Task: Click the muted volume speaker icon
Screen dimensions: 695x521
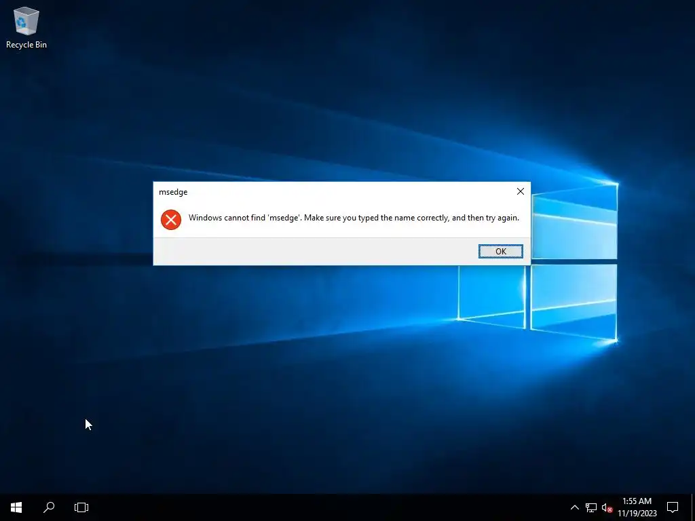Action: pos(607,507)
